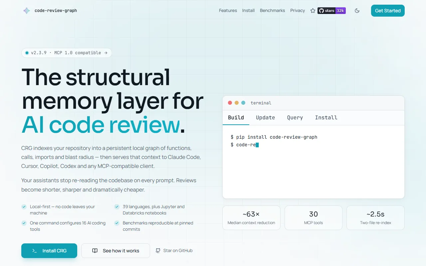
Task: Click the code-review-graph logo icon
Action: point(27,11)
